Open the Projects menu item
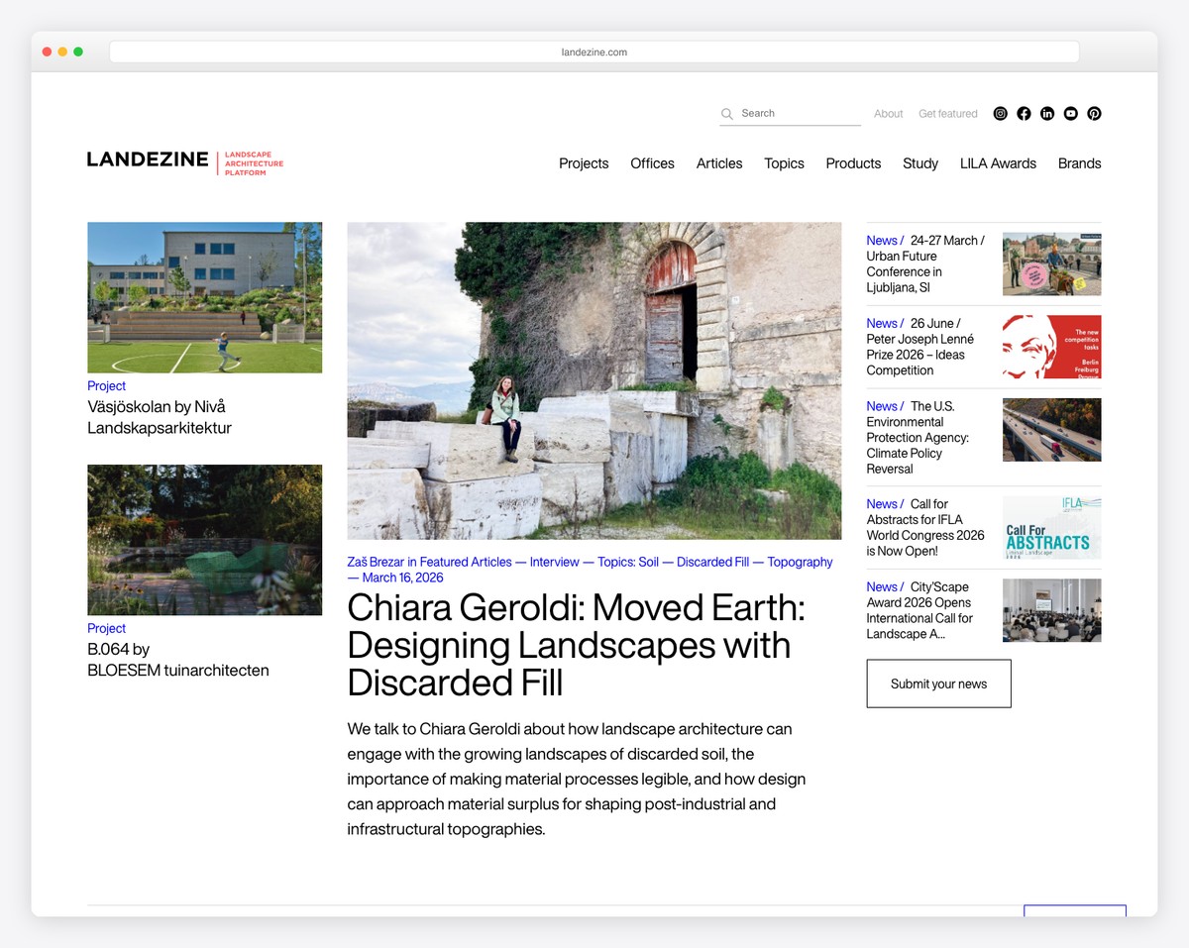1189x948 pixels. 584,163
